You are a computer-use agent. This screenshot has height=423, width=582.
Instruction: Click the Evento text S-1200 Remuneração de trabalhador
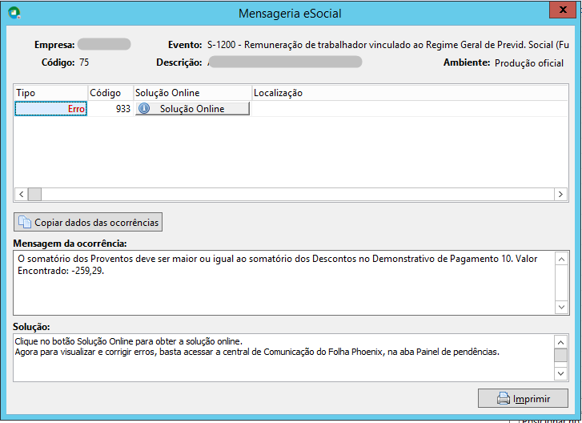click(388, 45)
